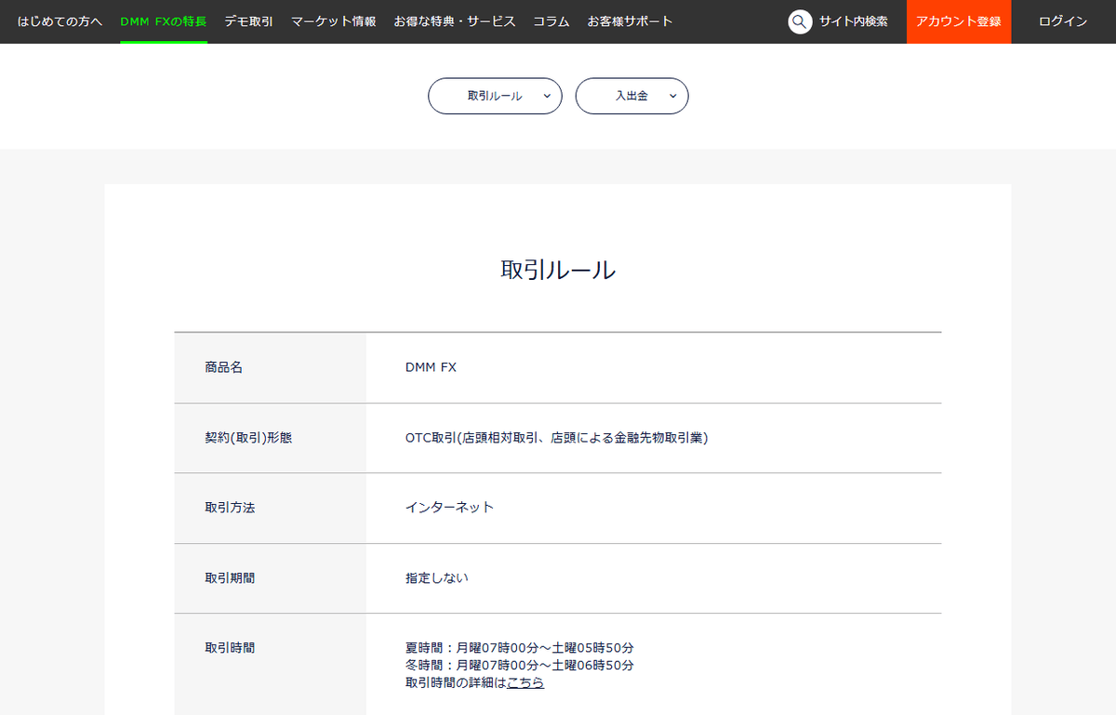Click the chevron on 取引ルール button
The height and width of the screenshot is (715, 1116).
coord(546,96)
